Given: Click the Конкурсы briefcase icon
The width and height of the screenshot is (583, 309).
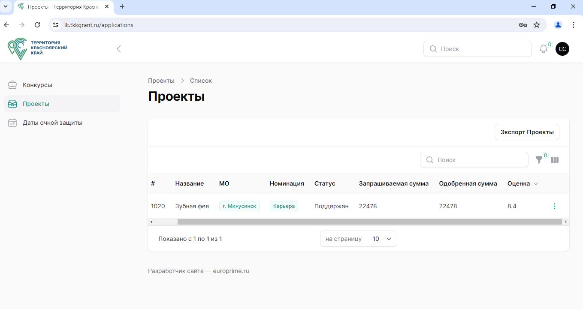Looking at the screenshot, I should [x=12, y=85].
